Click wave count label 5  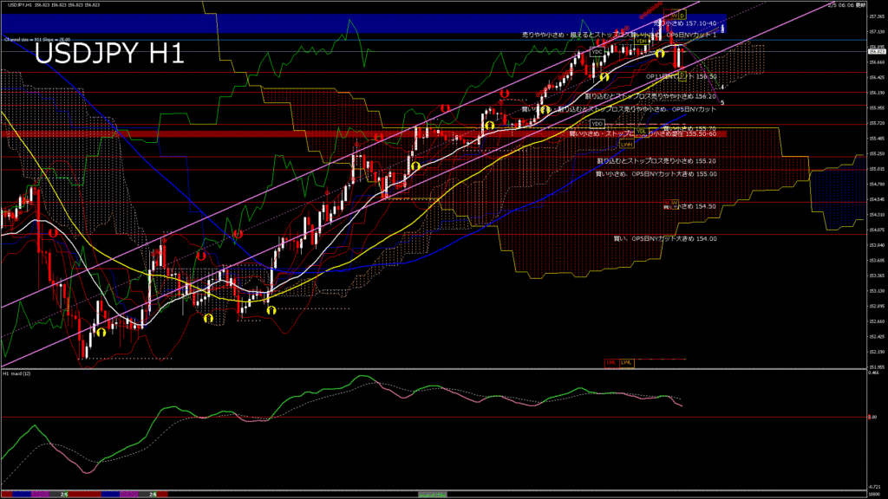(722, 102)
